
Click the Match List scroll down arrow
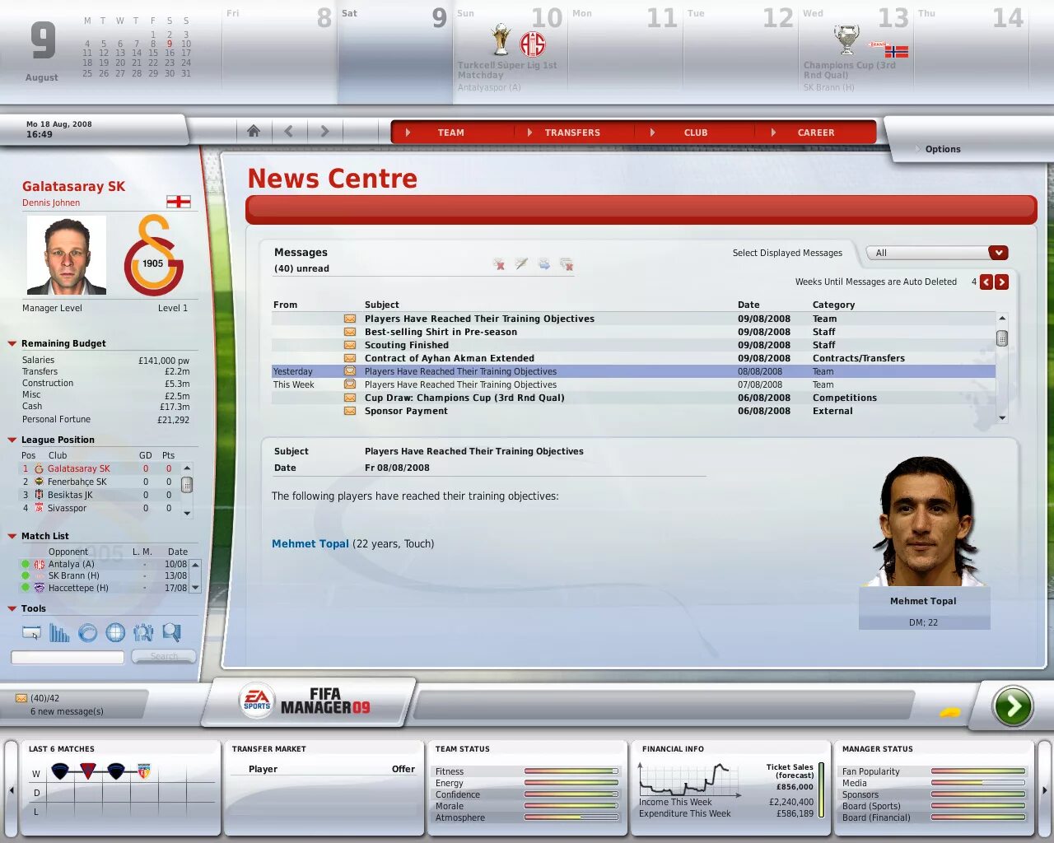pyautogui.click(x=195, y=588)
